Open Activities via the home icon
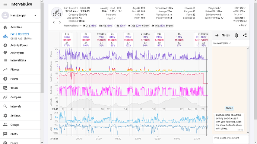This screenshot has width=257, height=144. tap(5, 27)
